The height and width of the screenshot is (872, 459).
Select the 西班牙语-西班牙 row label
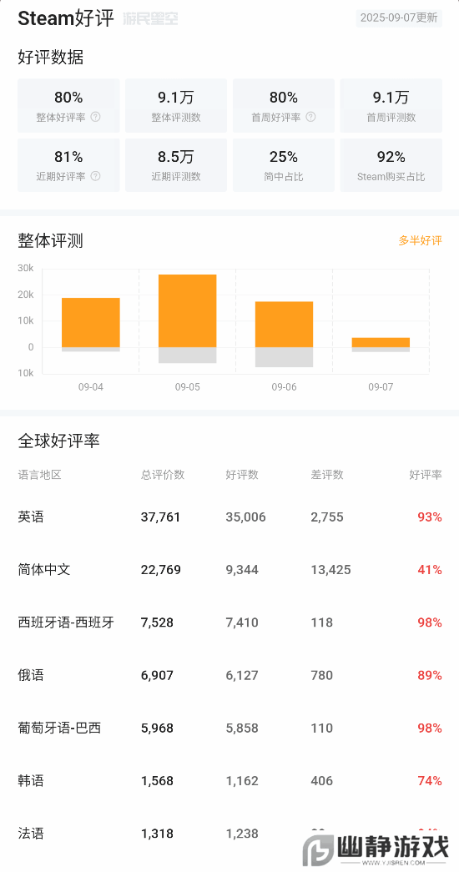click(x=66, y=622)
